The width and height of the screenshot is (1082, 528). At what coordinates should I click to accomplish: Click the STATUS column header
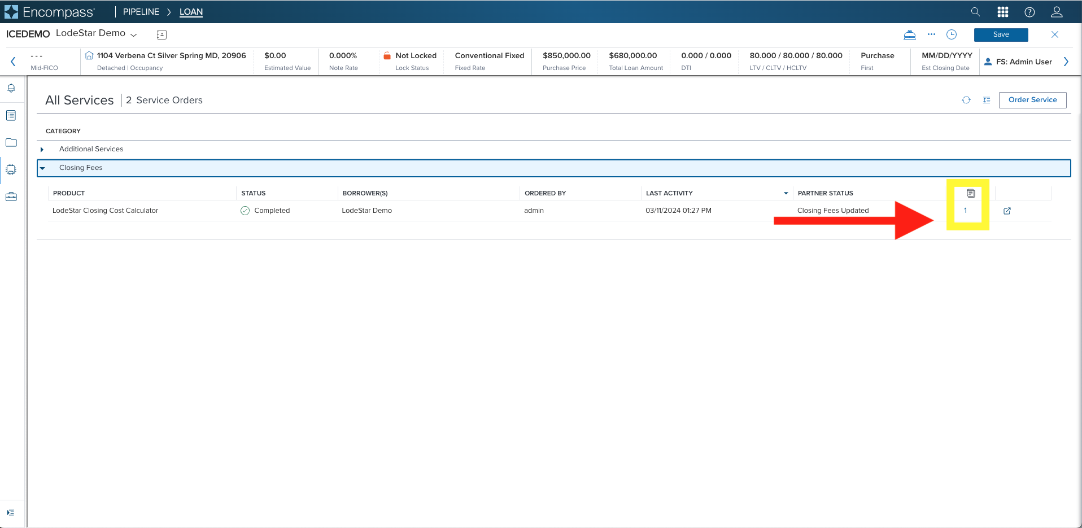pyautogui.click(x=254, y=193)
